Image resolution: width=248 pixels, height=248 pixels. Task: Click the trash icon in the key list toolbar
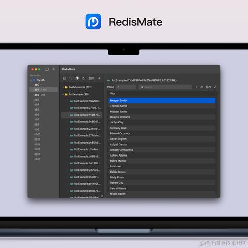[91, 78]
